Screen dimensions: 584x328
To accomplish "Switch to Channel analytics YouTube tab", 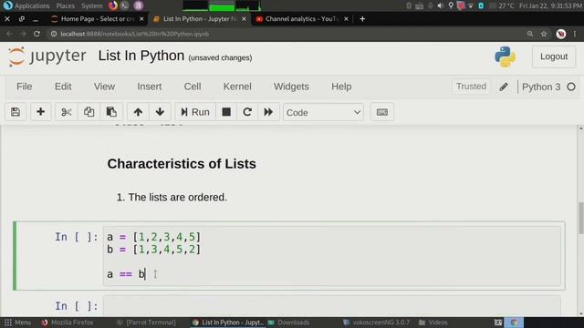I will pos(302,18).
